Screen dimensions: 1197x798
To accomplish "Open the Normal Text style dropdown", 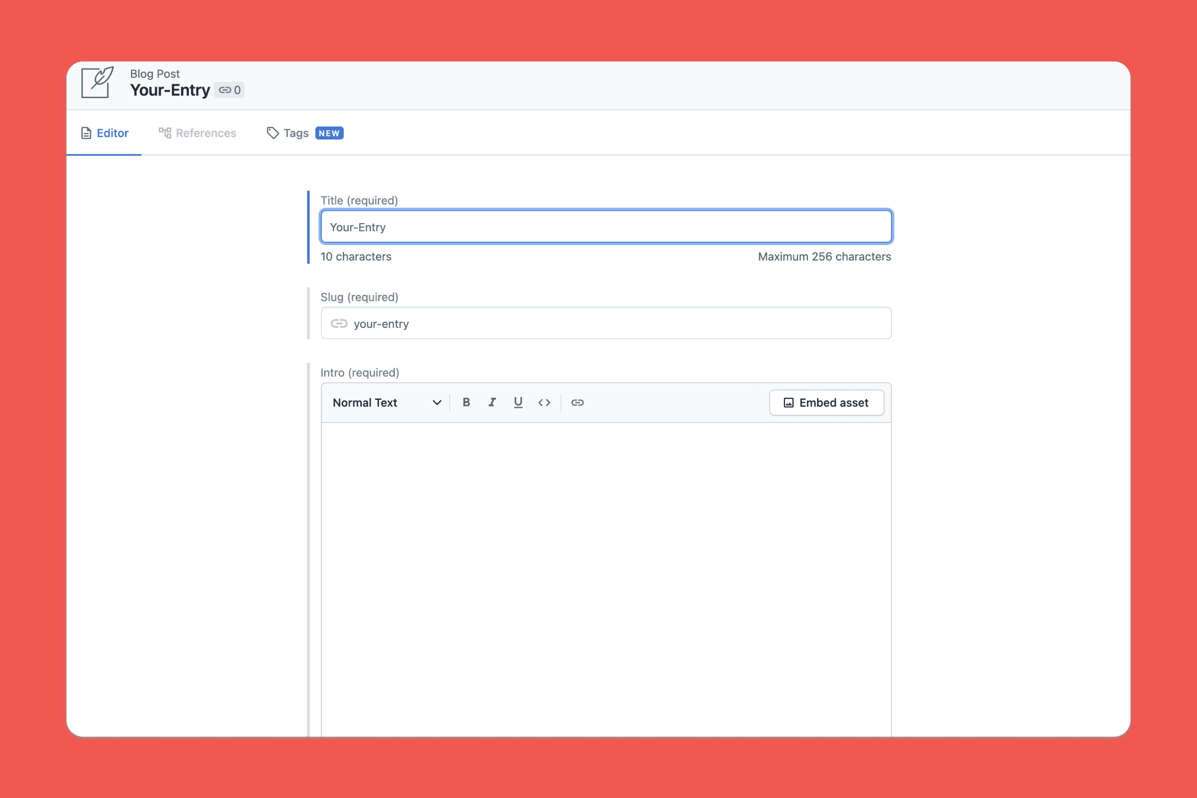I will click(x=386, y=403).
